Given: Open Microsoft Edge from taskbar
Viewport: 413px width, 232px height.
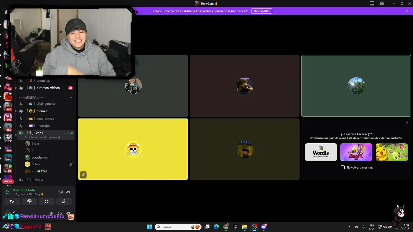Looking at the screenshot, I should [217, 227].
